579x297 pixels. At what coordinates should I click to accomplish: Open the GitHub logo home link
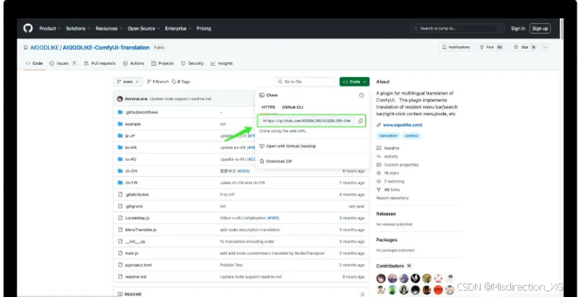pyautogui.click(x=28, y=29)
